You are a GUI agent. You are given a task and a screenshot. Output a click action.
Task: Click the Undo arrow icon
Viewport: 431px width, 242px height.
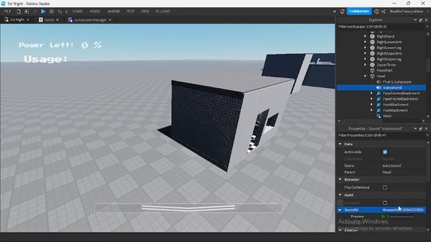pos(60,11)
